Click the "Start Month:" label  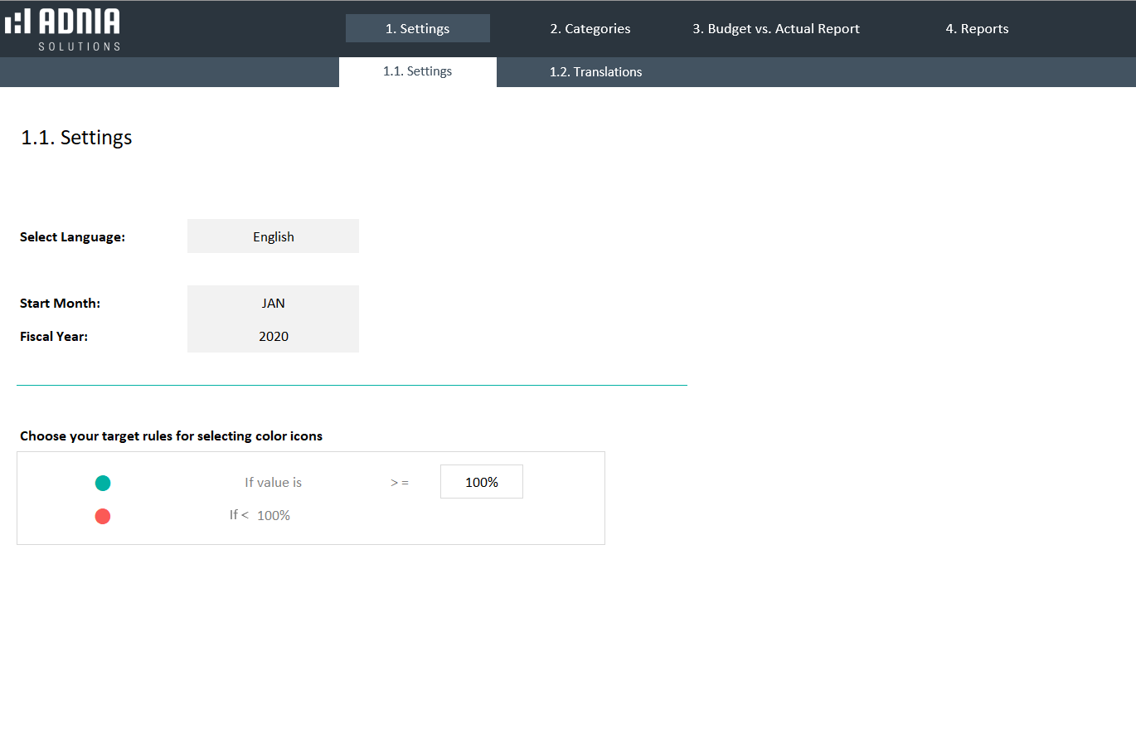[x=60, y=304]
